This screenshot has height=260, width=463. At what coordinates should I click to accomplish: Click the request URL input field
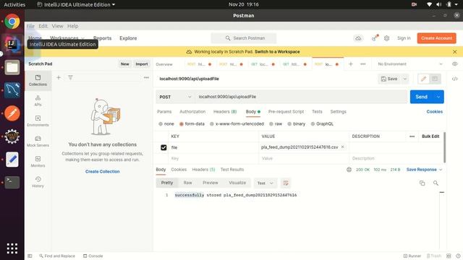pos(301,97)
